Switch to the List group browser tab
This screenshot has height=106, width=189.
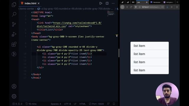tap(168, 2)
